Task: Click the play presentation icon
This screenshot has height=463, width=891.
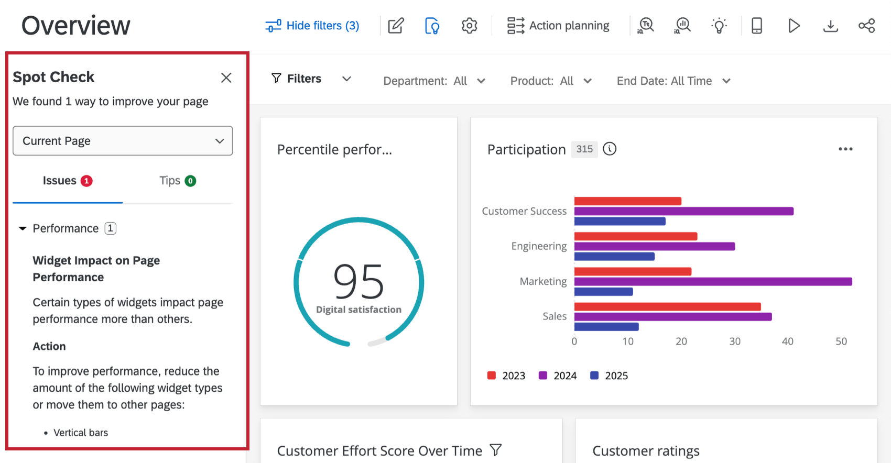Action: pos(794,26)
